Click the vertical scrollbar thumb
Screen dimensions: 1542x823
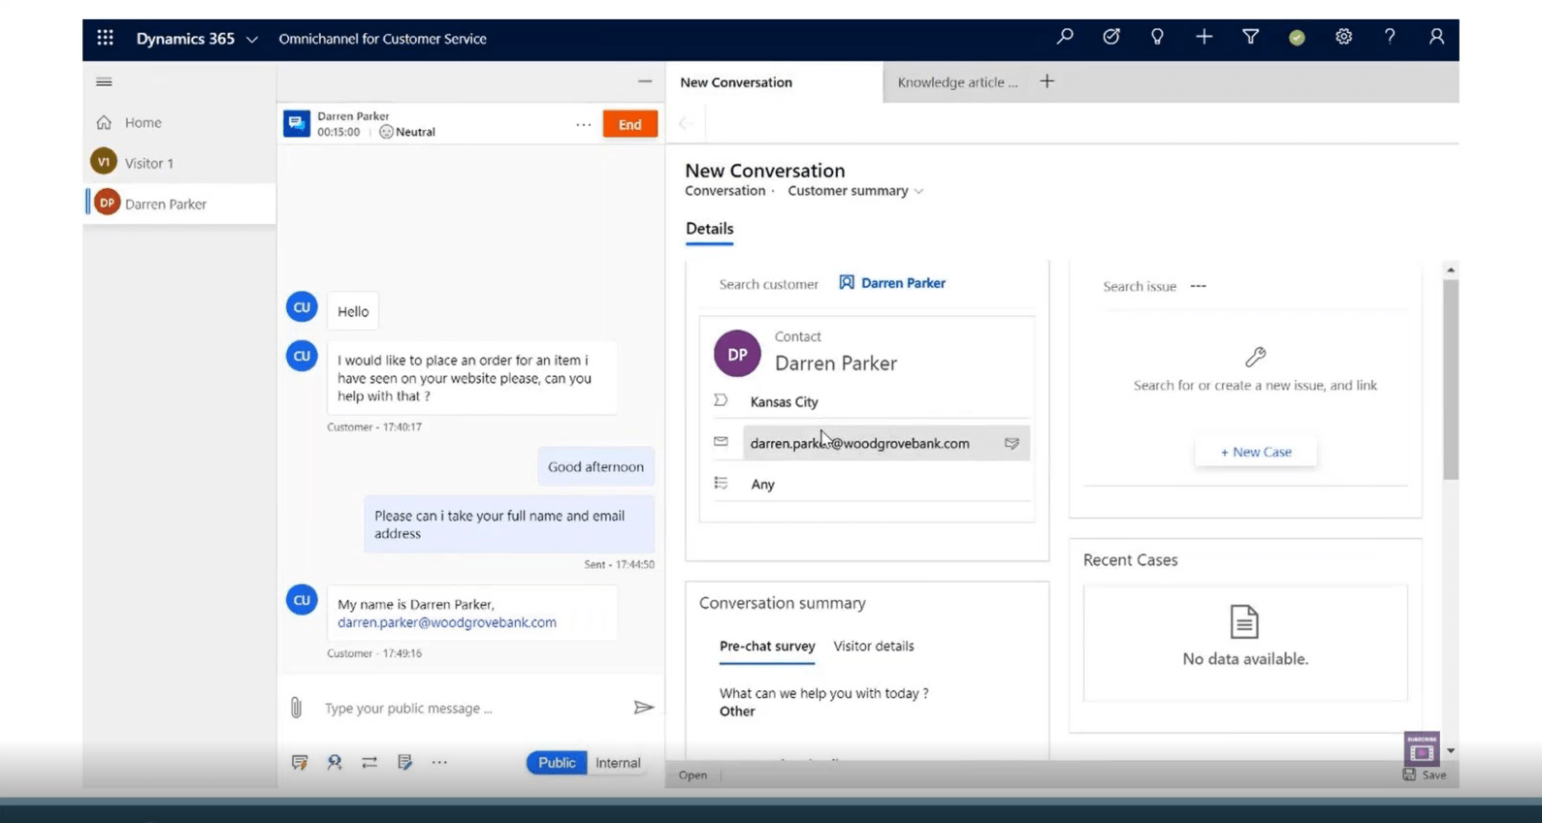point(1450,380)
